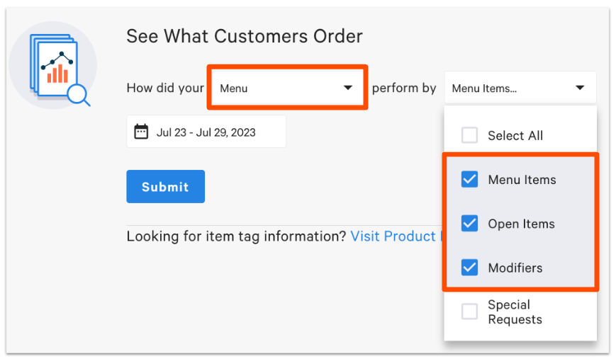616x361 pixels.
Task: Select the "Special Requests" option text
Action: [x=515, y=312]
